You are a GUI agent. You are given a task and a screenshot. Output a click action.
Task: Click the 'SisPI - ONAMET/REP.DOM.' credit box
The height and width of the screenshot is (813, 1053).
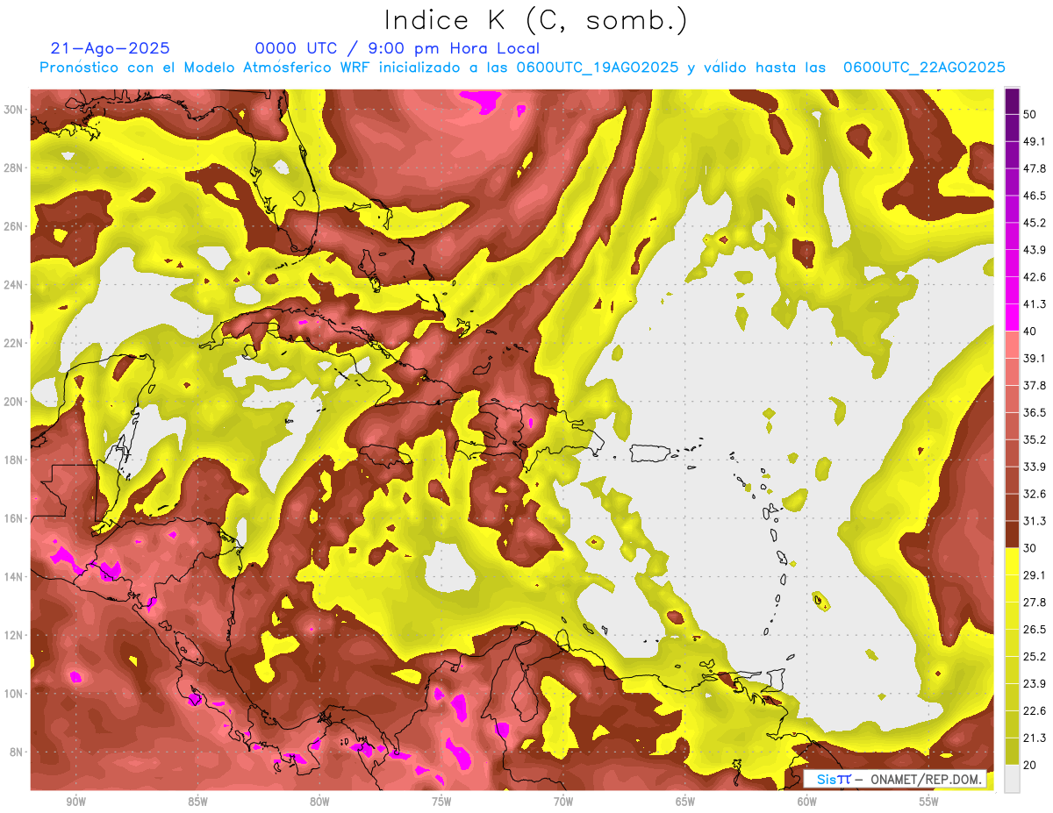click(x=895, y=779)
